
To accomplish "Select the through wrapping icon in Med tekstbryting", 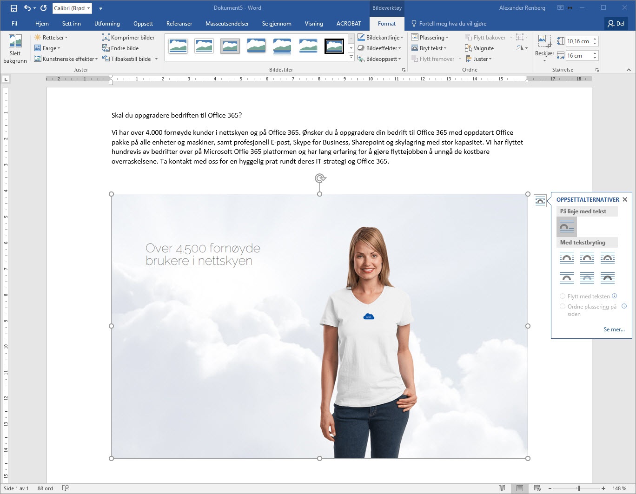I will (x=608, y=257).
